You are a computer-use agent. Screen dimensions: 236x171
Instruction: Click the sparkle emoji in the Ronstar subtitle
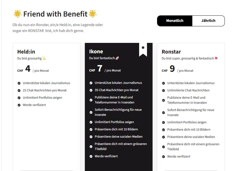pyautogui.click(x=216, y=58)
